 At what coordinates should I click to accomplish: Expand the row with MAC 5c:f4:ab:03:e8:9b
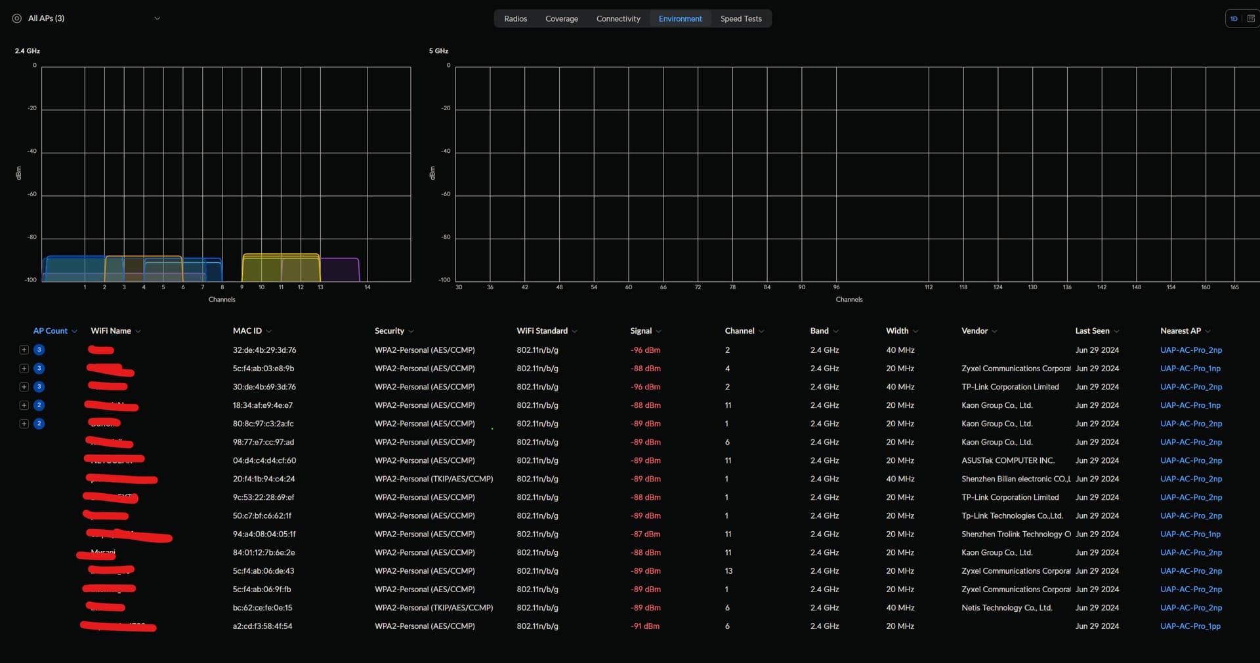pyautogui.click(x=24, y=369)
